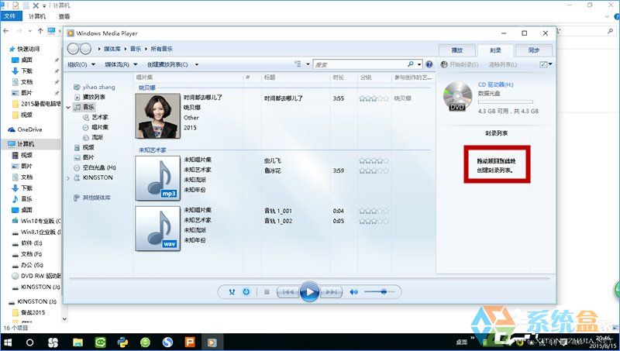620x351 pixels.
Task: Open the 刻录 tab
Action: [495, 50]
